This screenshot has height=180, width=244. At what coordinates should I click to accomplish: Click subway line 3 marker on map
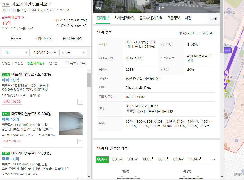point(228,81)
